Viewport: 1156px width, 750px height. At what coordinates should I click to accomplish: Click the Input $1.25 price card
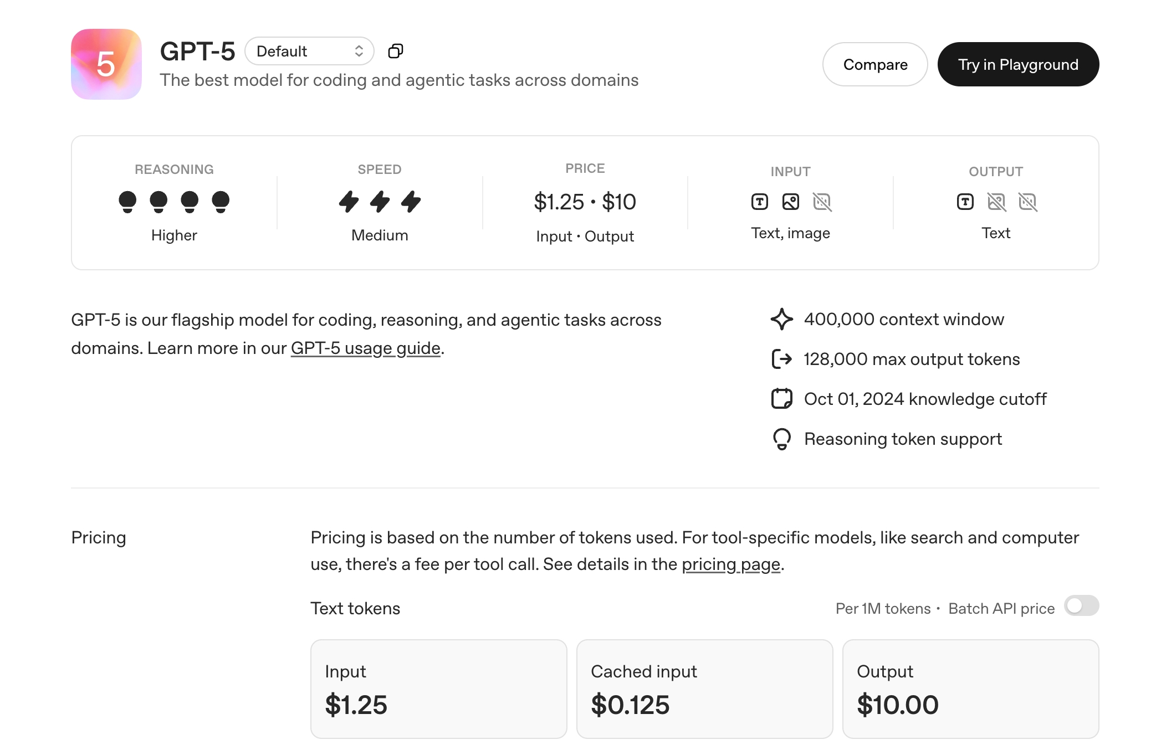[x=438, y=689]
